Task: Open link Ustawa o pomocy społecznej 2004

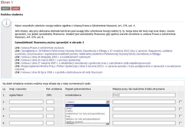Action: point(51,60)
